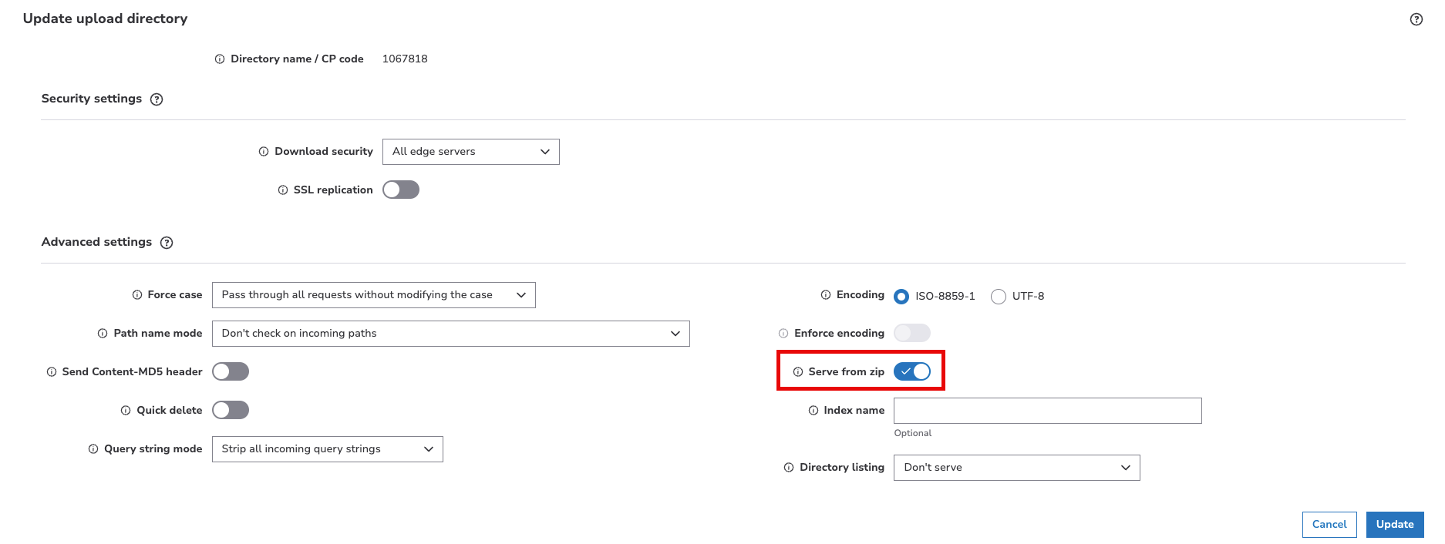Image resolution: width=1445 pixels, height=544 pixels.
Task: Expand the Query string mode dropdown
Action: (327, 449)
